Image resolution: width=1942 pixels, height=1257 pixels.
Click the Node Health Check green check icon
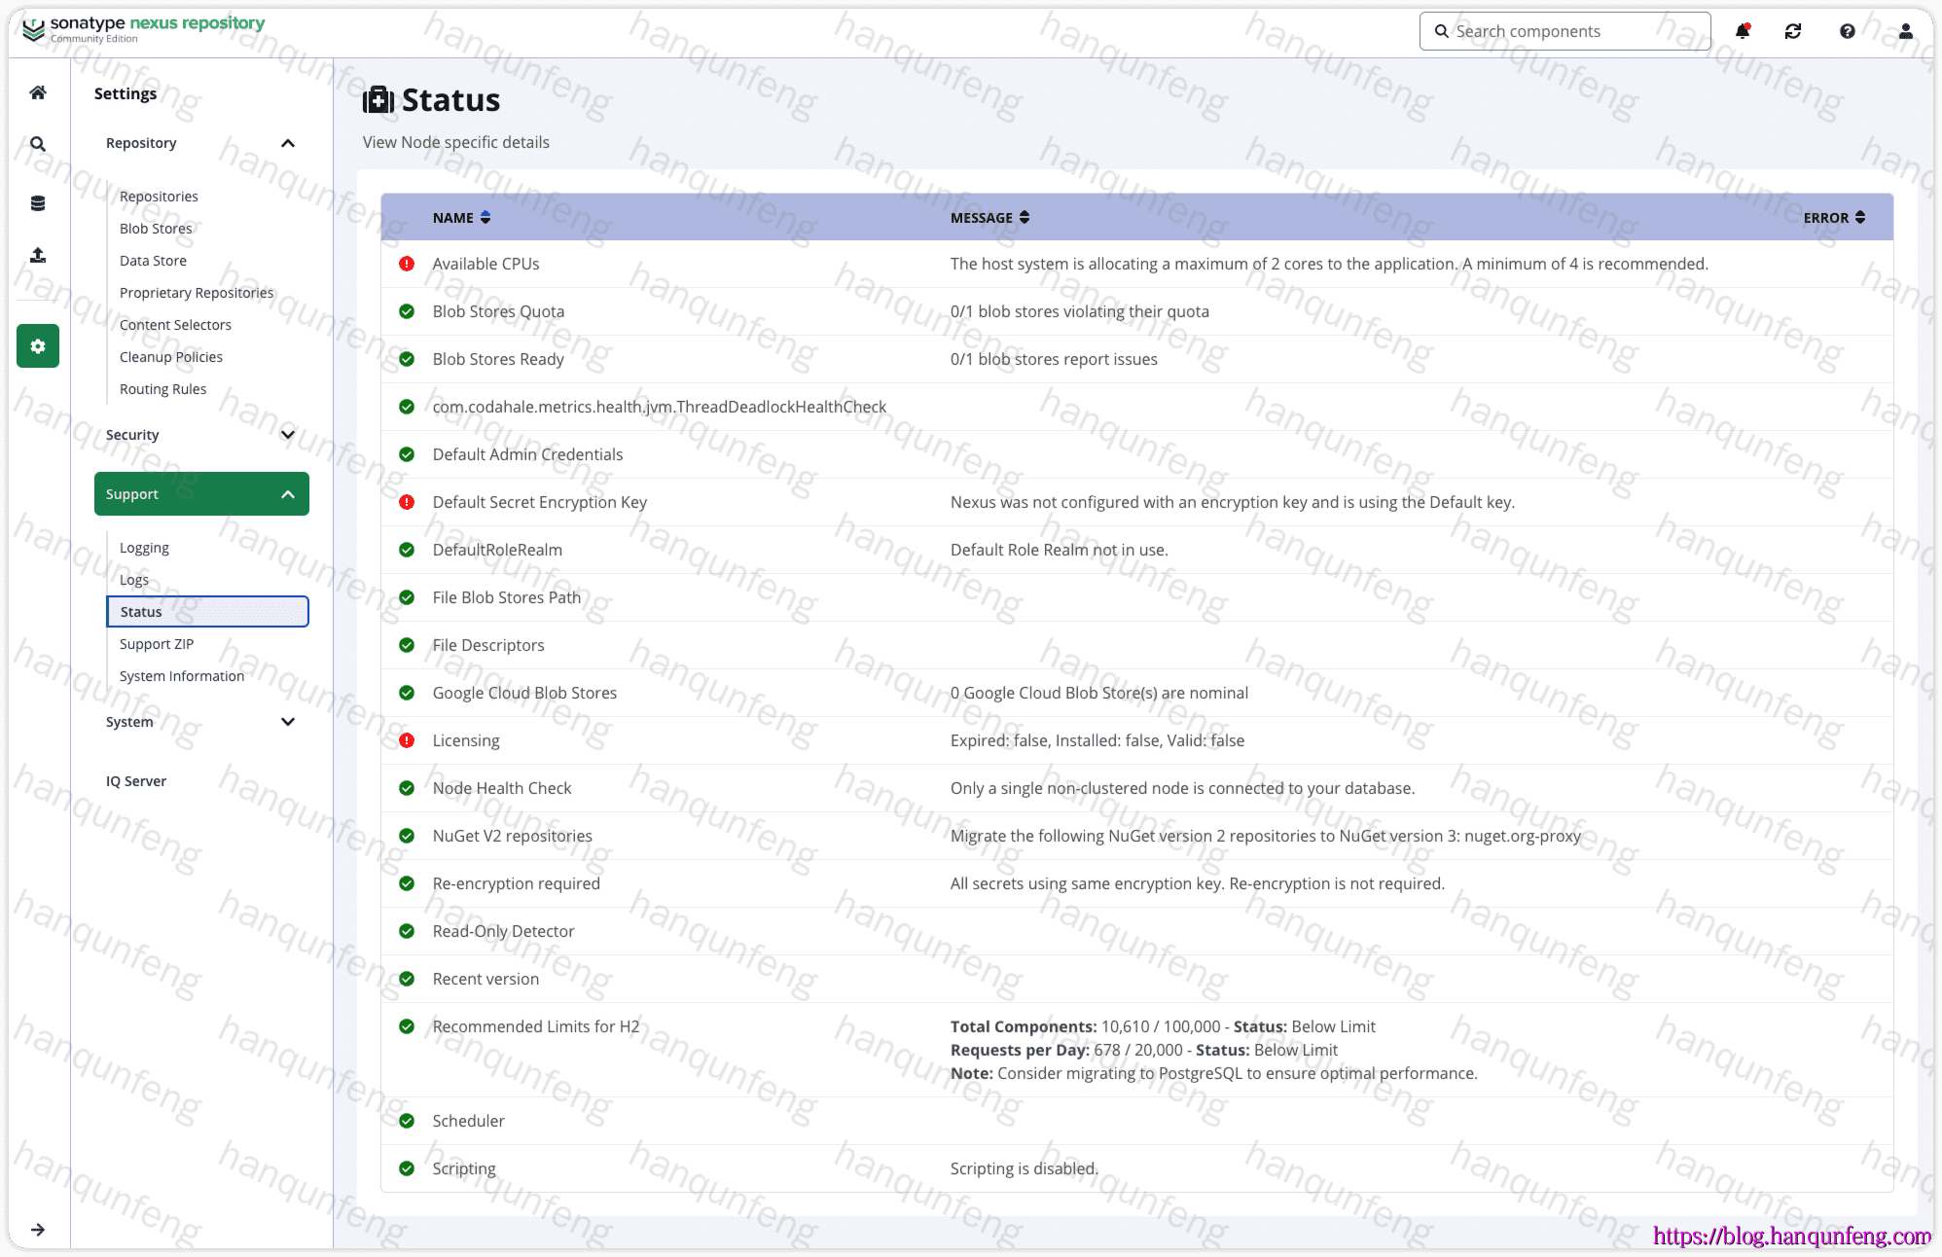pos(407,788)
